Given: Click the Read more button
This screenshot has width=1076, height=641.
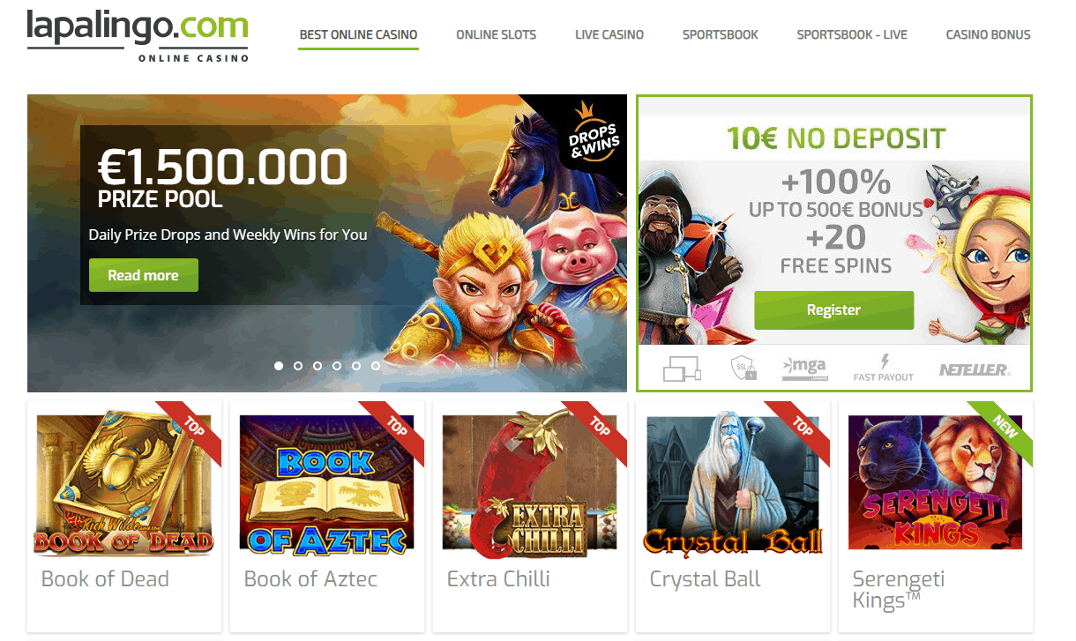Looking at the screenshot, I should click(144, 275).
